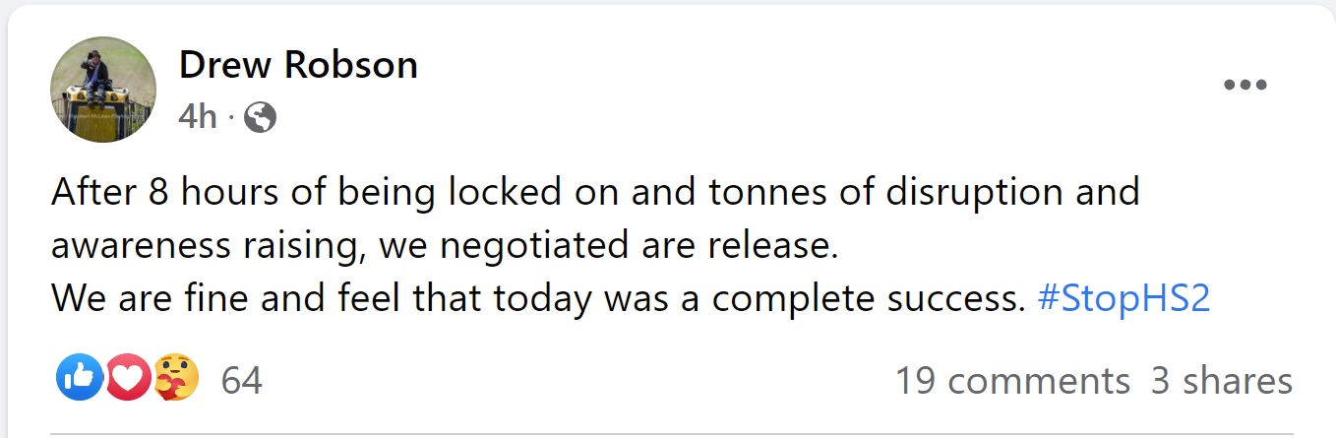This screenshot has width=1336, height=438.
Task: Click the first line starting "After 8 hours"
Action: (x=594, y=191)
